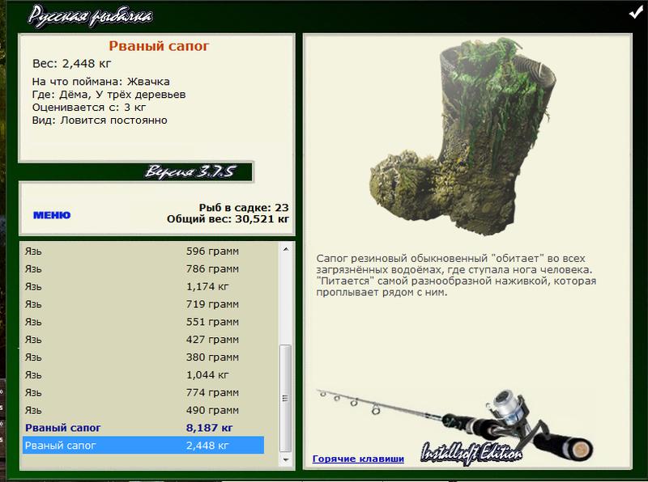This screenshot has width=648, height=482.
Task: Click the Вес: 2,448 кг line
Action: [72, 64]
